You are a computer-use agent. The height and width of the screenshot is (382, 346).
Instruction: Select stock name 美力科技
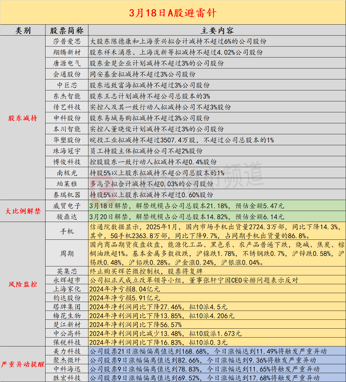[67, 351]
